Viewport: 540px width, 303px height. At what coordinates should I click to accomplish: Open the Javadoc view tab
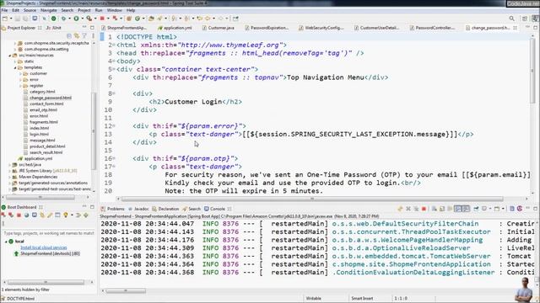(x=138, y=209)
